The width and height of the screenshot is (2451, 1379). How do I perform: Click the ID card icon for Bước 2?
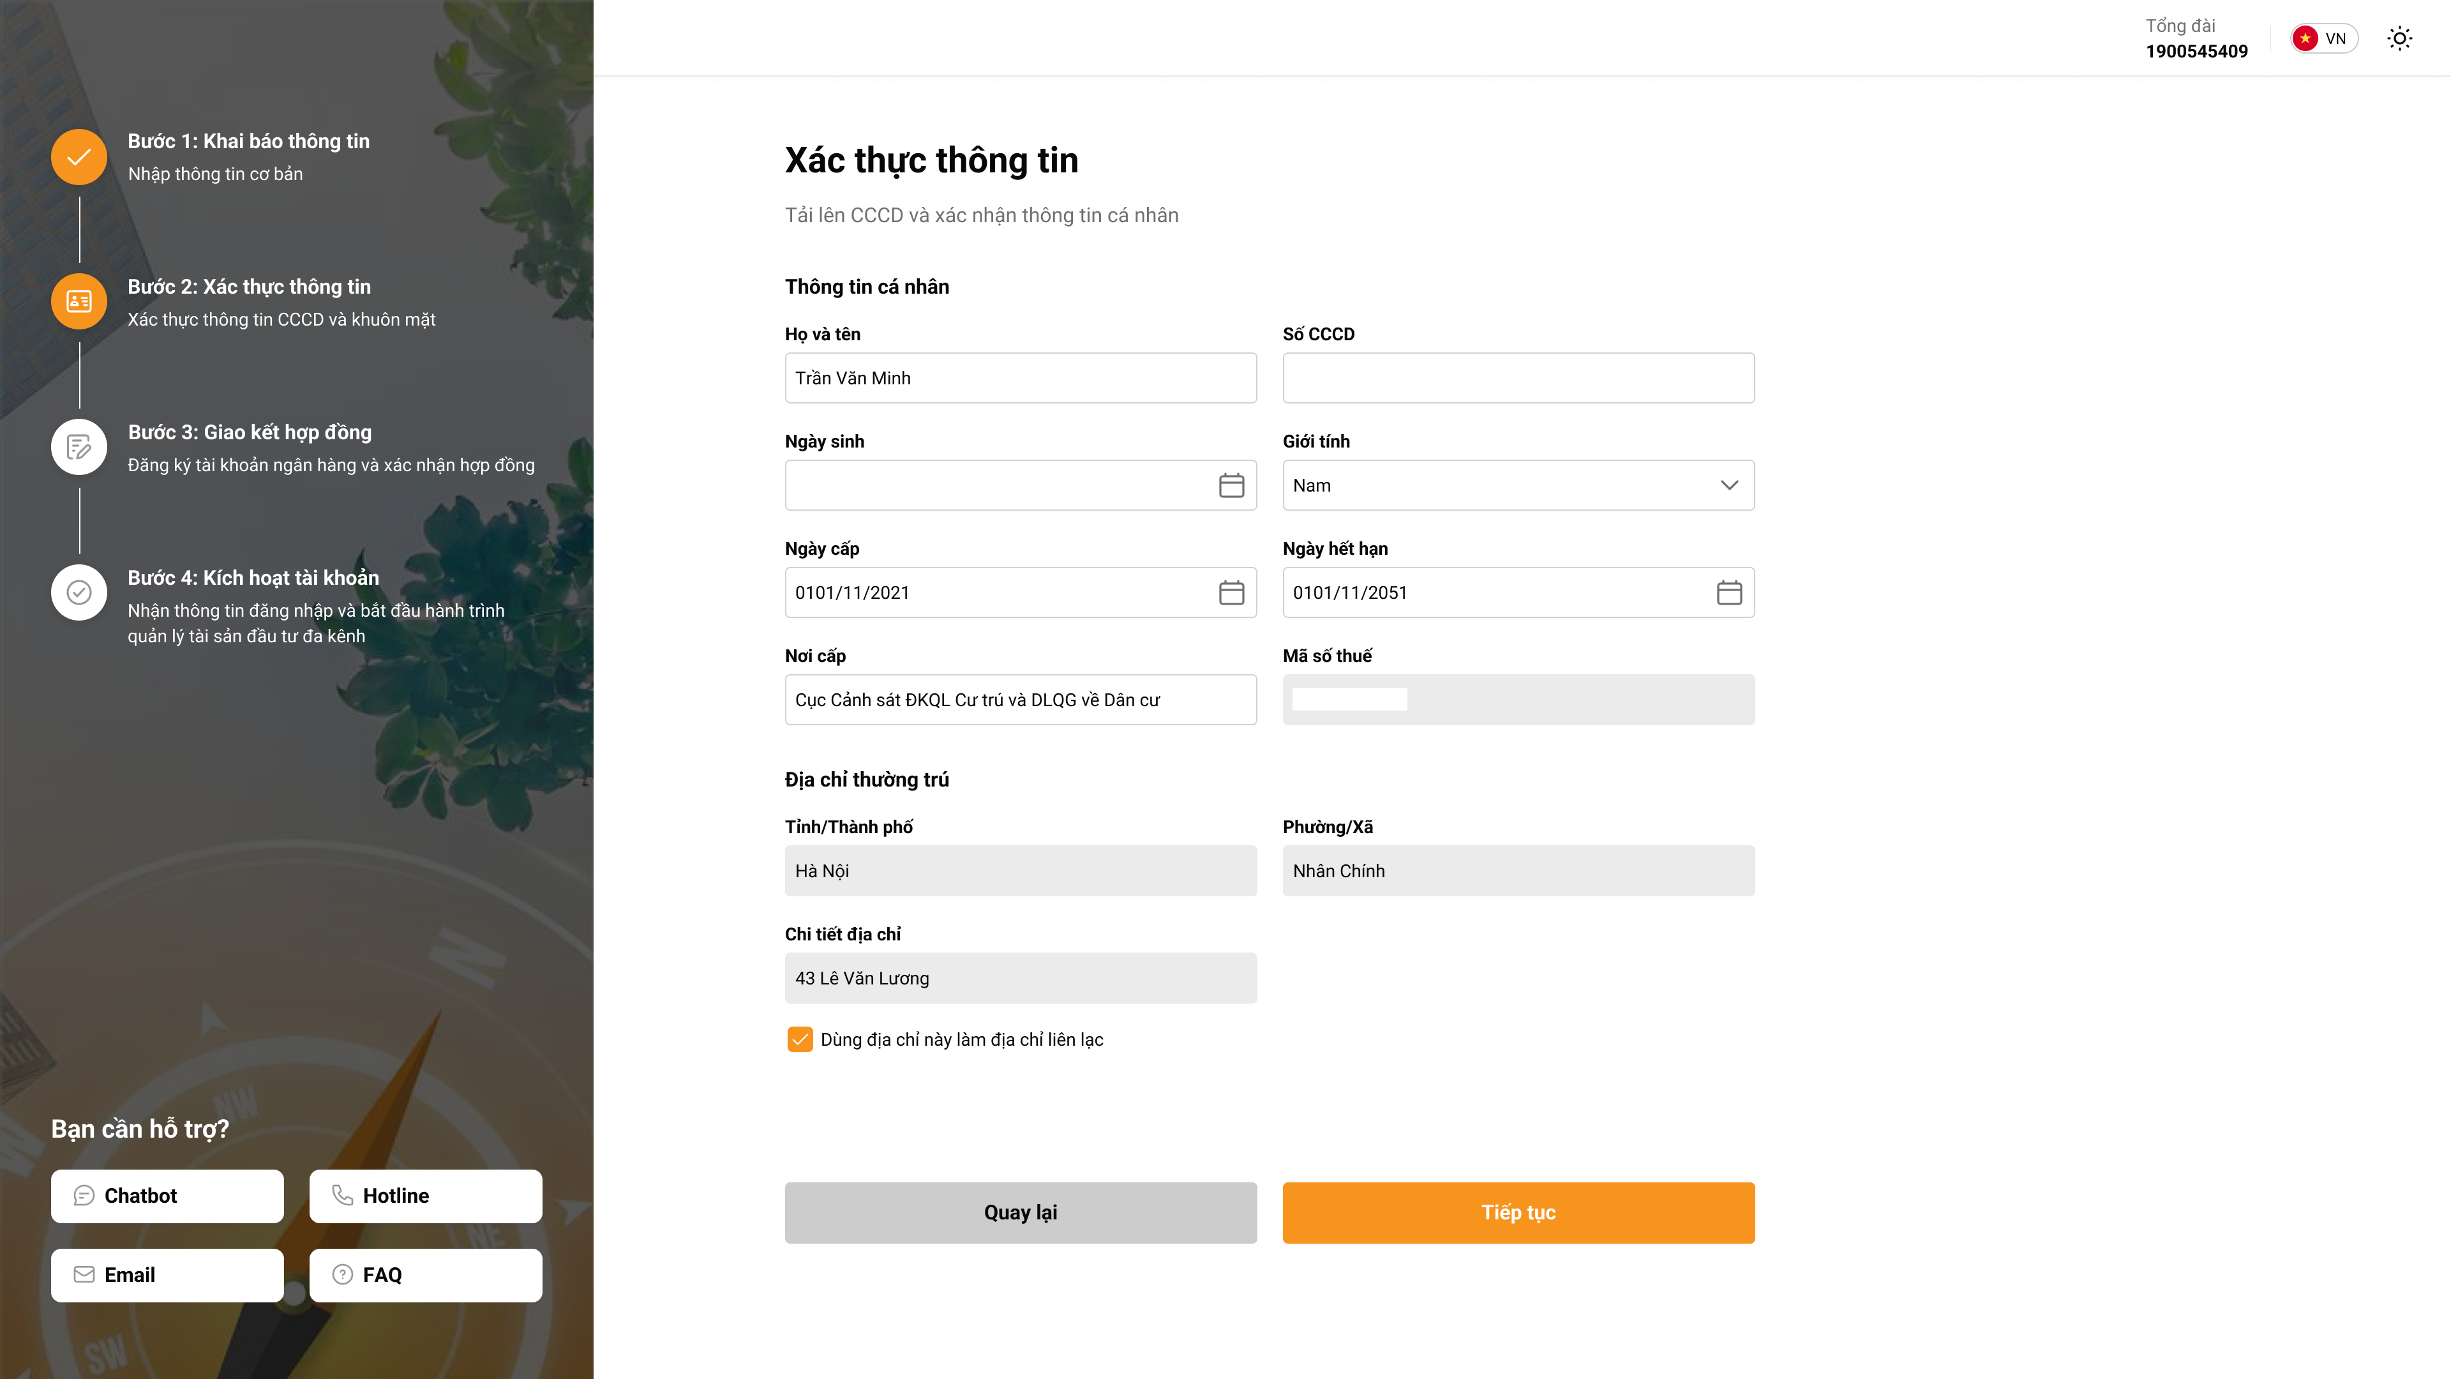tap(79, 302)
